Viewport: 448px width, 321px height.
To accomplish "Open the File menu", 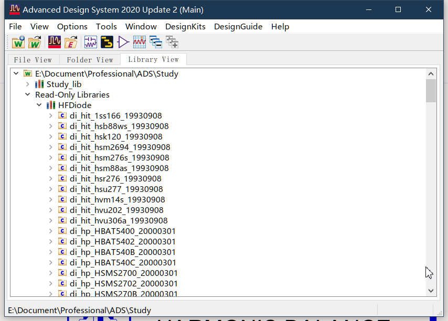I will (15, 27).
